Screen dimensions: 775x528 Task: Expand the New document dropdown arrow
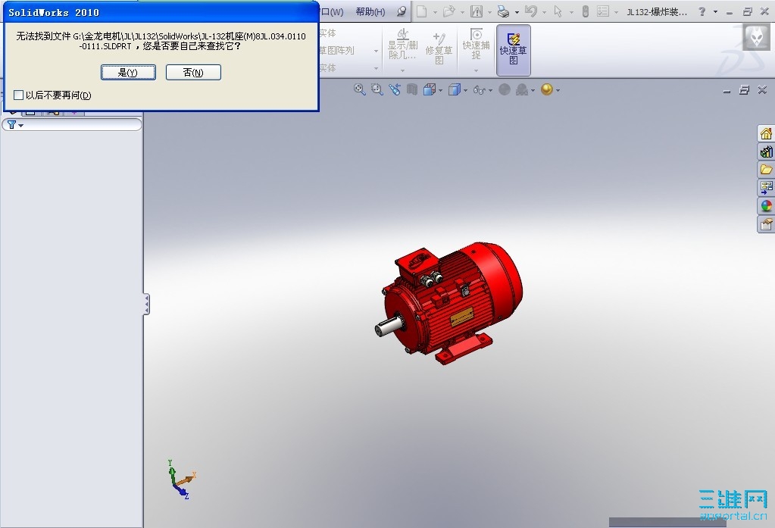435,12
